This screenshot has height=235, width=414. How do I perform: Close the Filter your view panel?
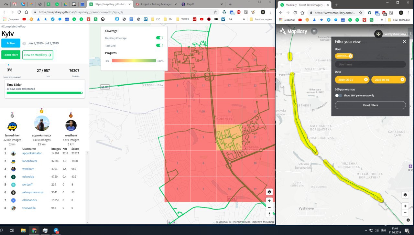click(404, 41)
